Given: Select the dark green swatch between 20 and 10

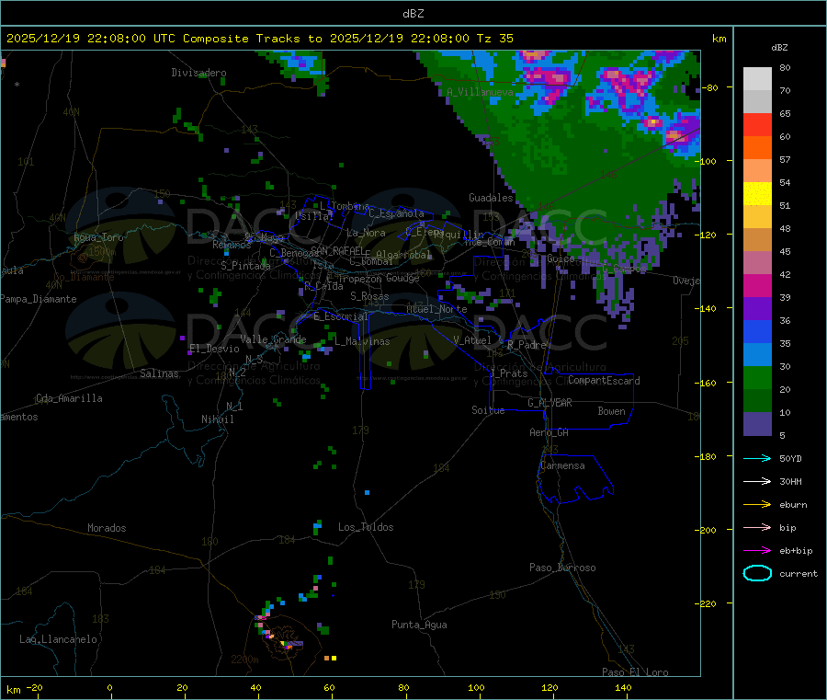Looking at the screenshot, I should click(x=757, y=401).
